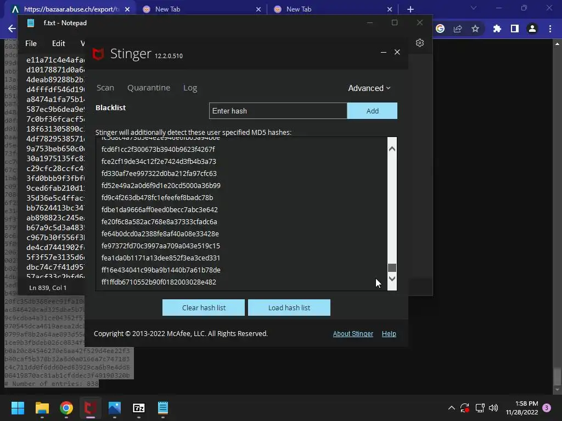The image size is (562, 421).
Task: Select hash fd330af7ee997322d0ba212fa97cfc63
Action: coord(159,174)
